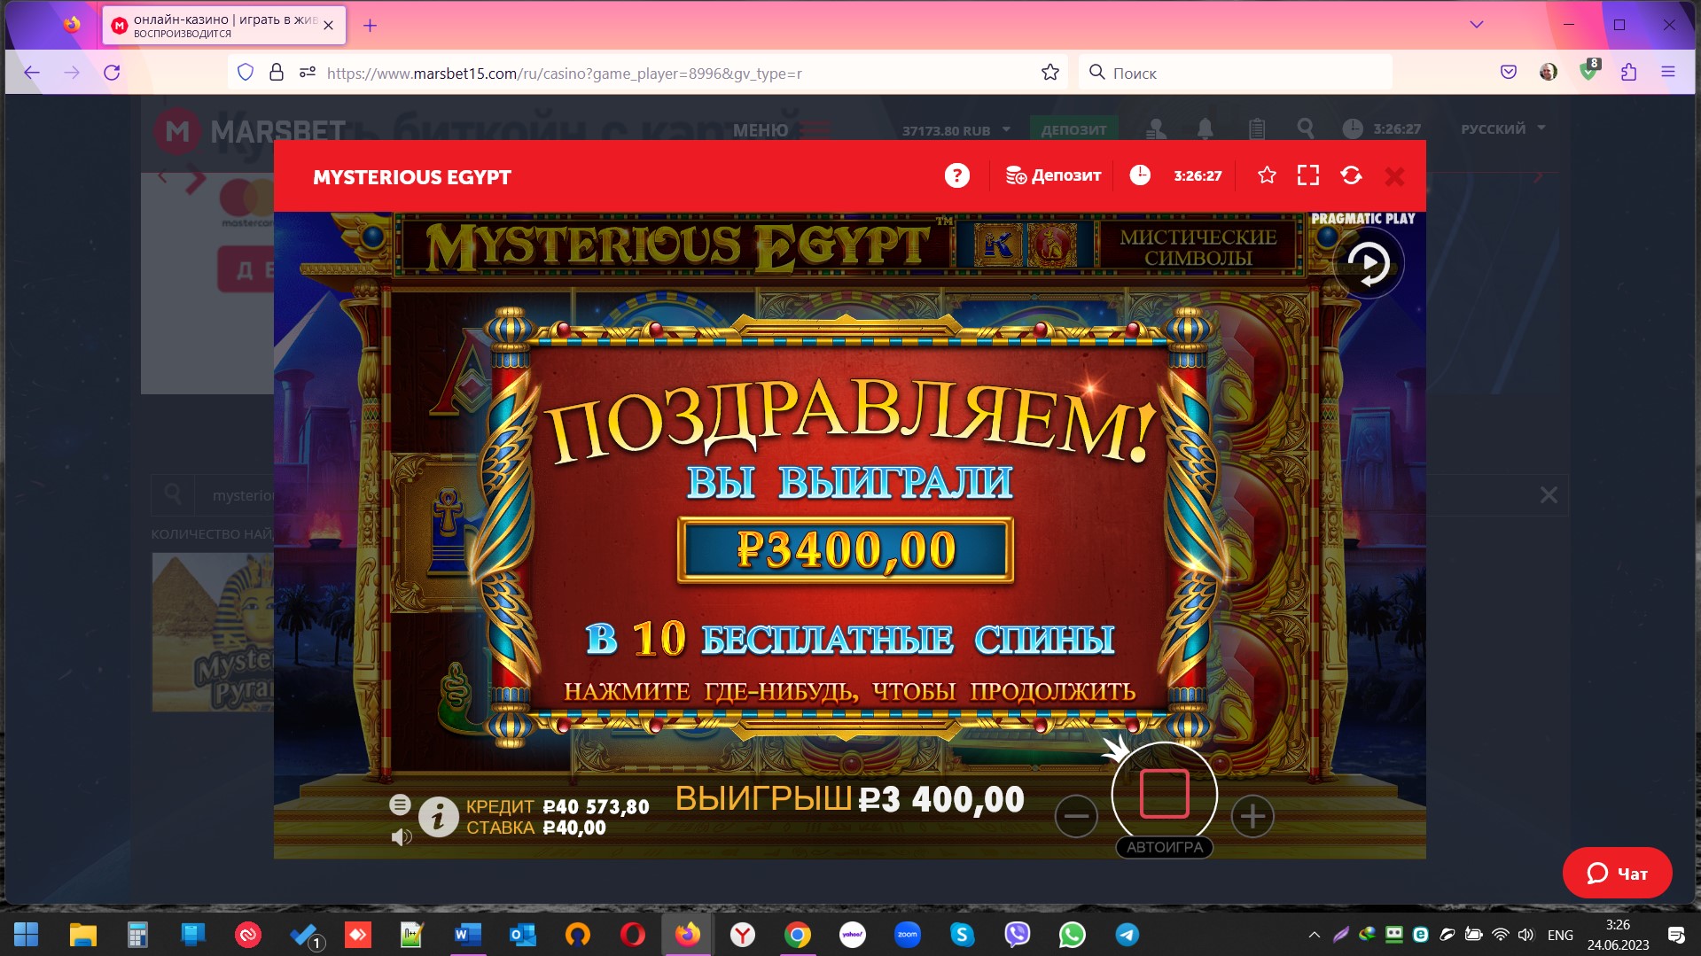The image size is (1701, 956).
Task: Close the онлайн-казино tab
Action: coord(329,26)
